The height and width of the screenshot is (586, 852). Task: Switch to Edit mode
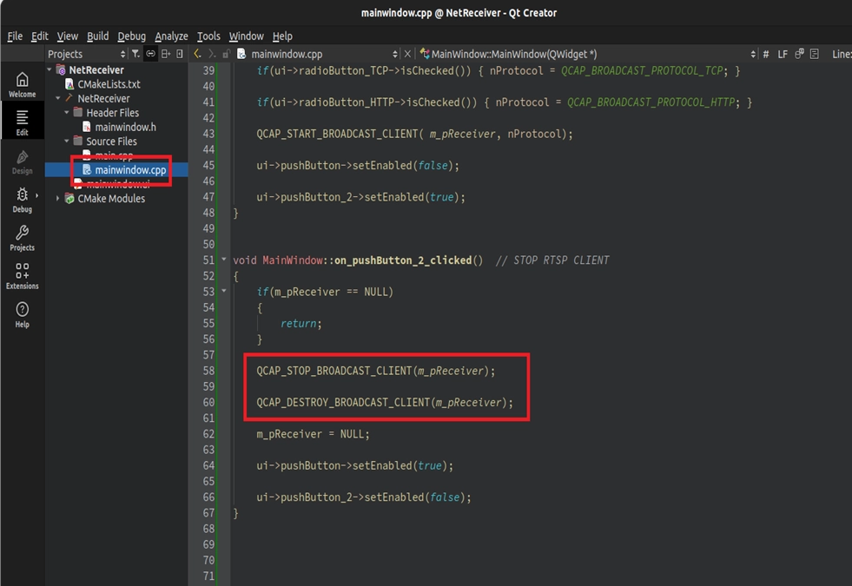pos(22,122)
